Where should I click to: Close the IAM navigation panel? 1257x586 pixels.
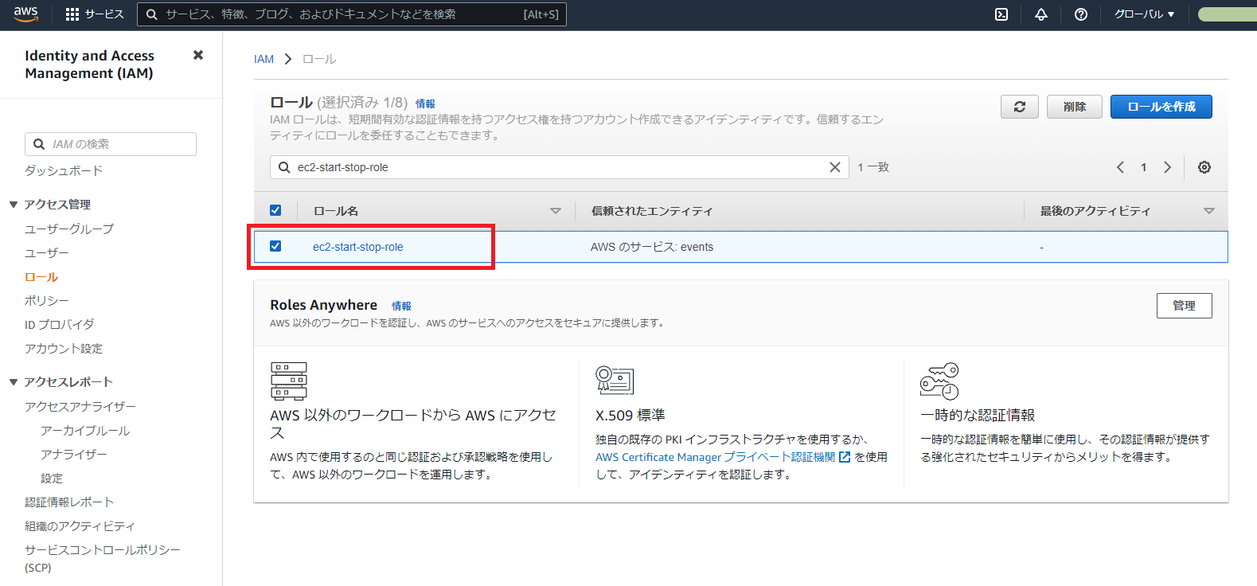click(198, 55)
